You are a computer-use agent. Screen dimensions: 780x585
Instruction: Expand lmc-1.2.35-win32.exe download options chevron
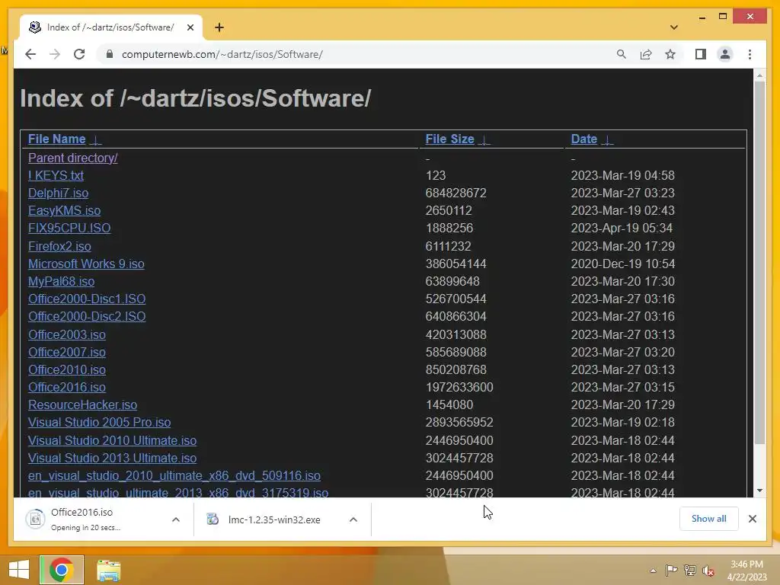353,519
